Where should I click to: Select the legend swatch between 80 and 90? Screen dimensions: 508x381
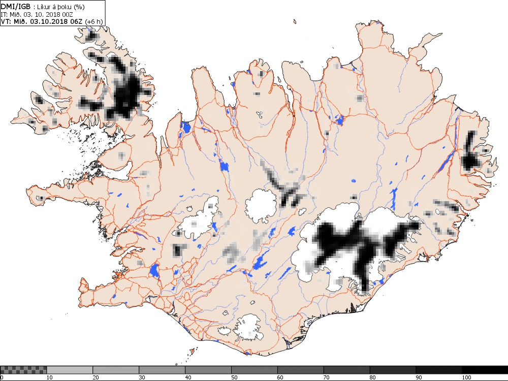tap(393, 370)
